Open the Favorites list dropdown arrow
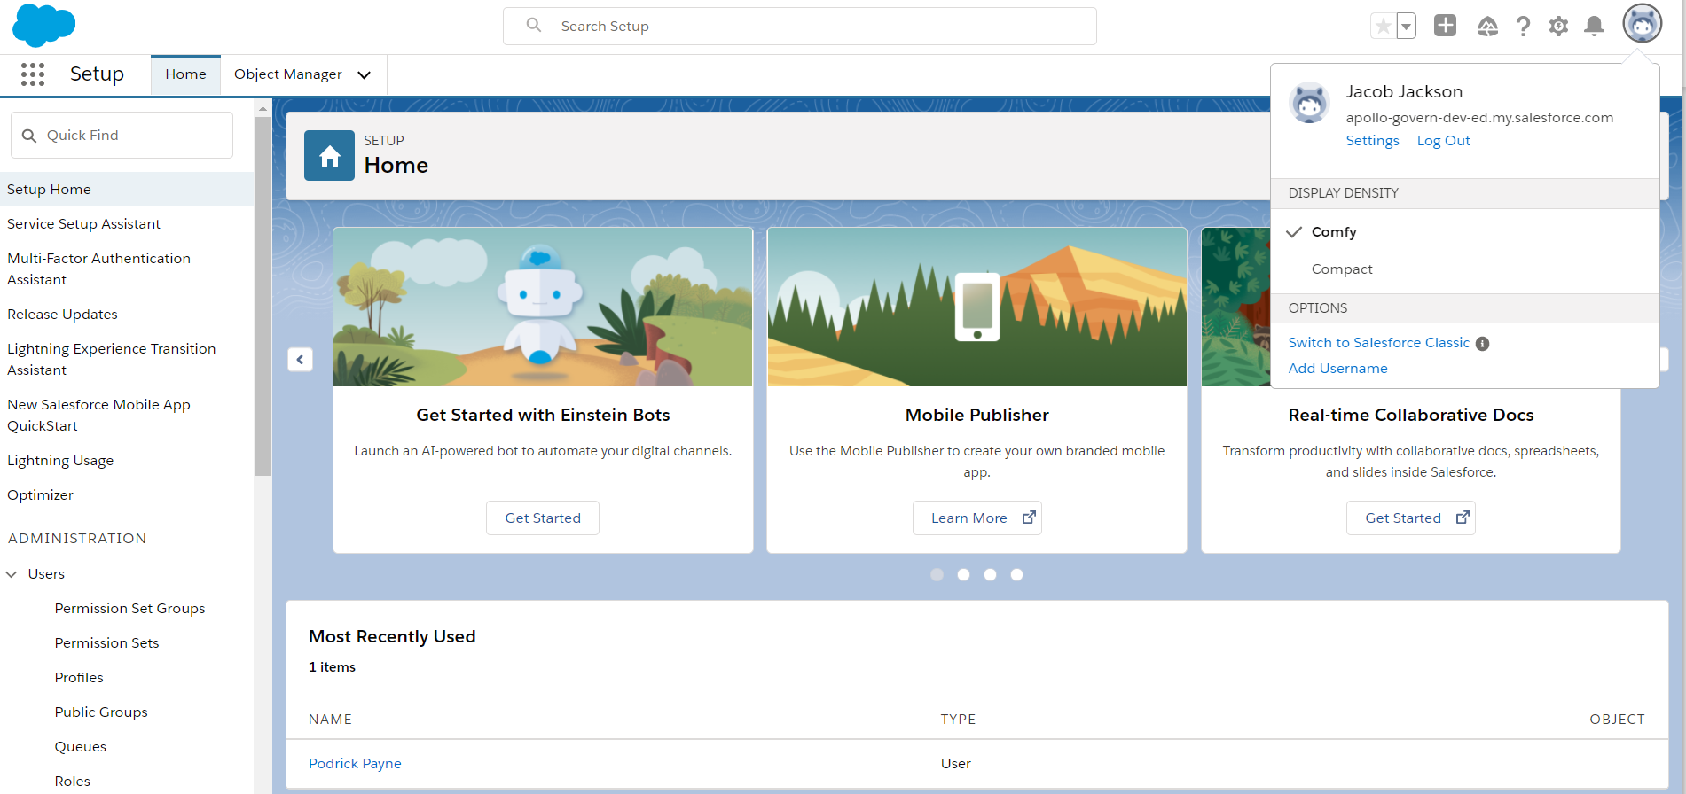 coord(1406,27)
